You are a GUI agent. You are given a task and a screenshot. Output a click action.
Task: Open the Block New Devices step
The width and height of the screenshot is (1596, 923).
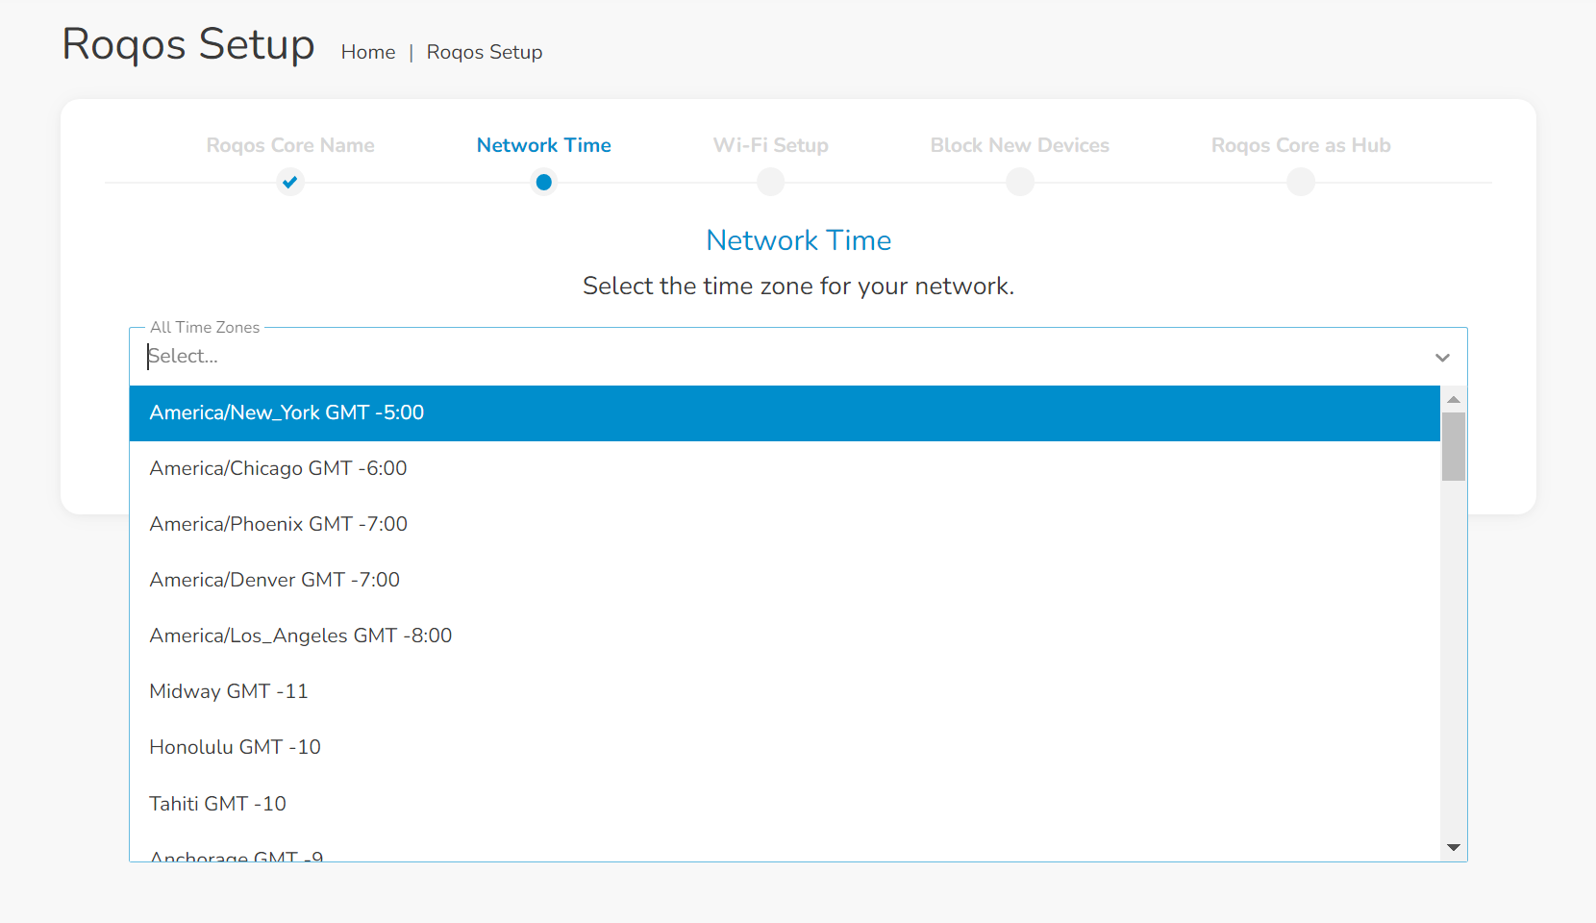(x=1020, y=145)
